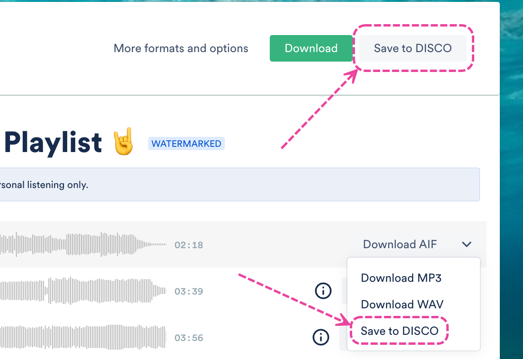The image size is (523, 359).
Task: Select Save to DISCO in dropdown menu
Action: coord(399,331)
